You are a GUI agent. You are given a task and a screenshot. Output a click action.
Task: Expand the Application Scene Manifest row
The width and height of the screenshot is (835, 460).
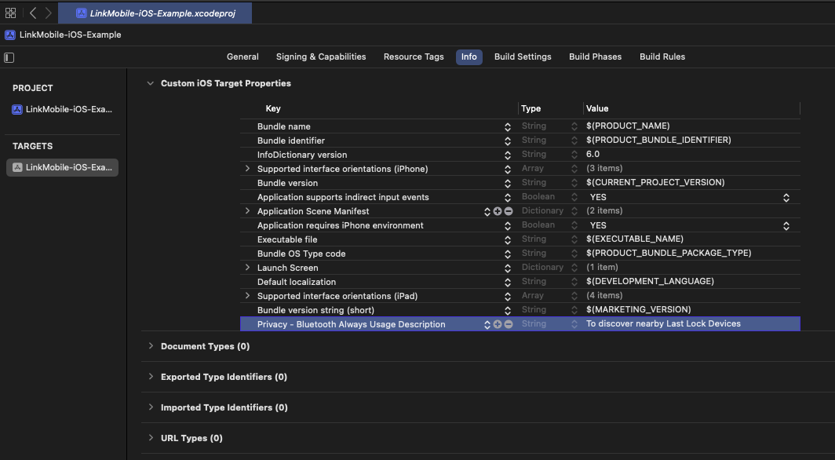click(x=247, y=211)
